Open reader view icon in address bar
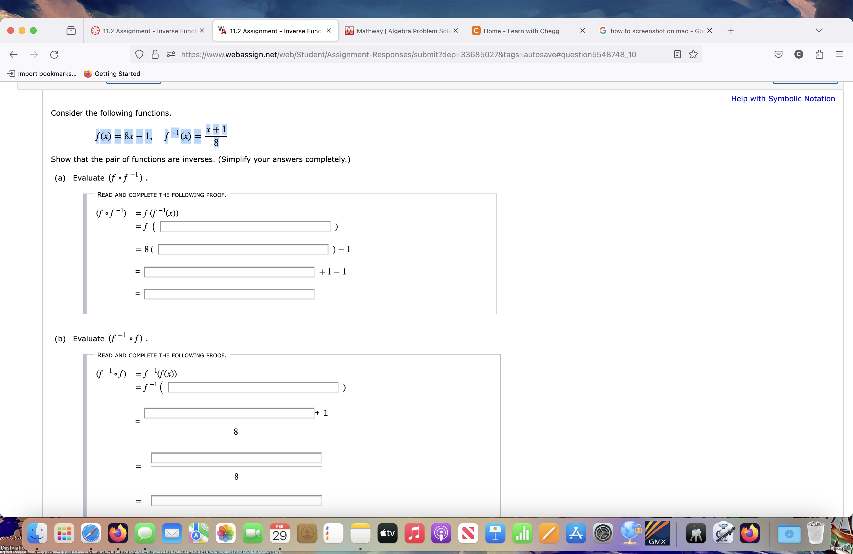This screenshot has height=554, width=853. [677, 54]
